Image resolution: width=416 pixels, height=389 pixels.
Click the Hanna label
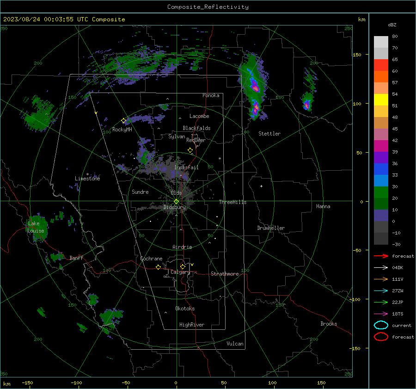pos(323,206)
